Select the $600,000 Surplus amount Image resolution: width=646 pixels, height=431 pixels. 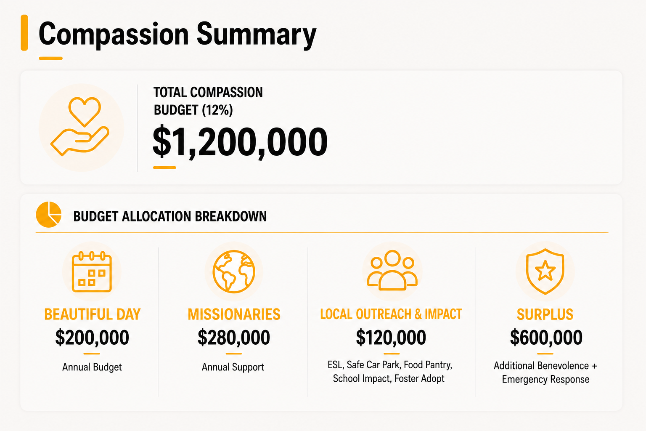[x=546, y=338]
